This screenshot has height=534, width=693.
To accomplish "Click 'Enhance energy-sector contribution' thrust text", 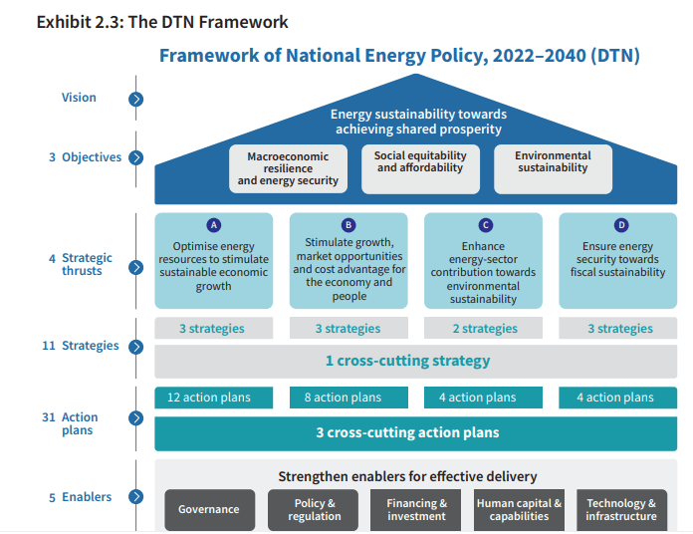I will point(483,273).
